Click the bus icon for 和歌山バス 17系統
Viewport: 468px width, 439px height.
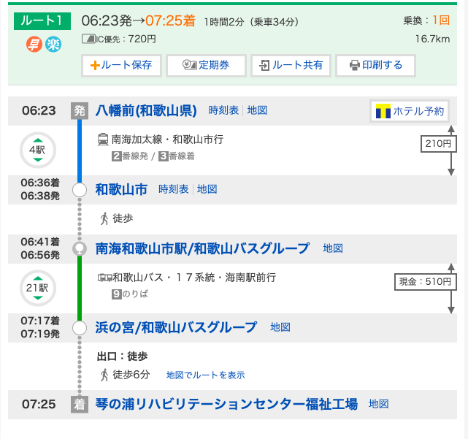pos(104,278)
